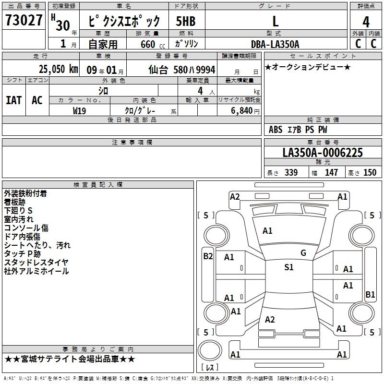Click the A1 mark on the hood
The width and height of the screenshot is (384, 384).
267,231
